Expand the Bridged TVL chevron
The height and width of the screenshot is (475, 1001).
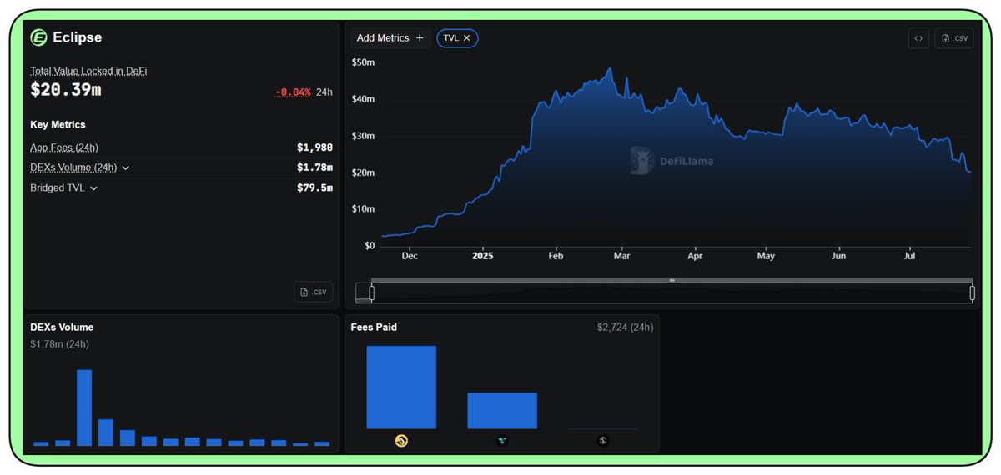tap(93, 188)
